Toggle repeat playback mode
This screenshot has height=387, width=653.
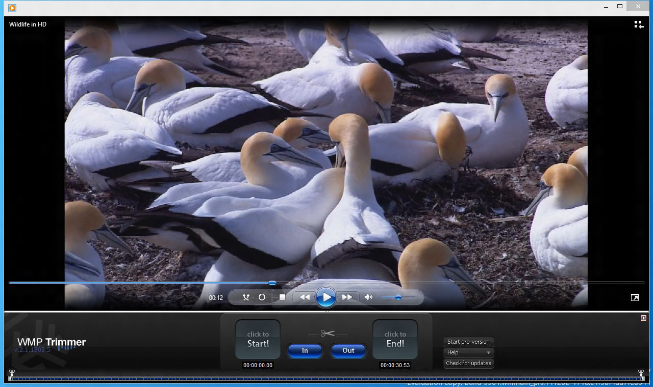[x=262, y=297]
